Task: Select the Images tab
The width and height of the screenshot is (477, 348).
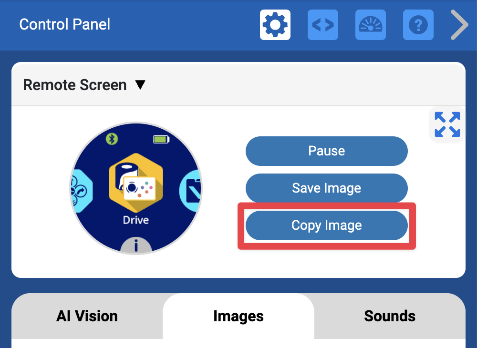Action: [x=238, y=316]
